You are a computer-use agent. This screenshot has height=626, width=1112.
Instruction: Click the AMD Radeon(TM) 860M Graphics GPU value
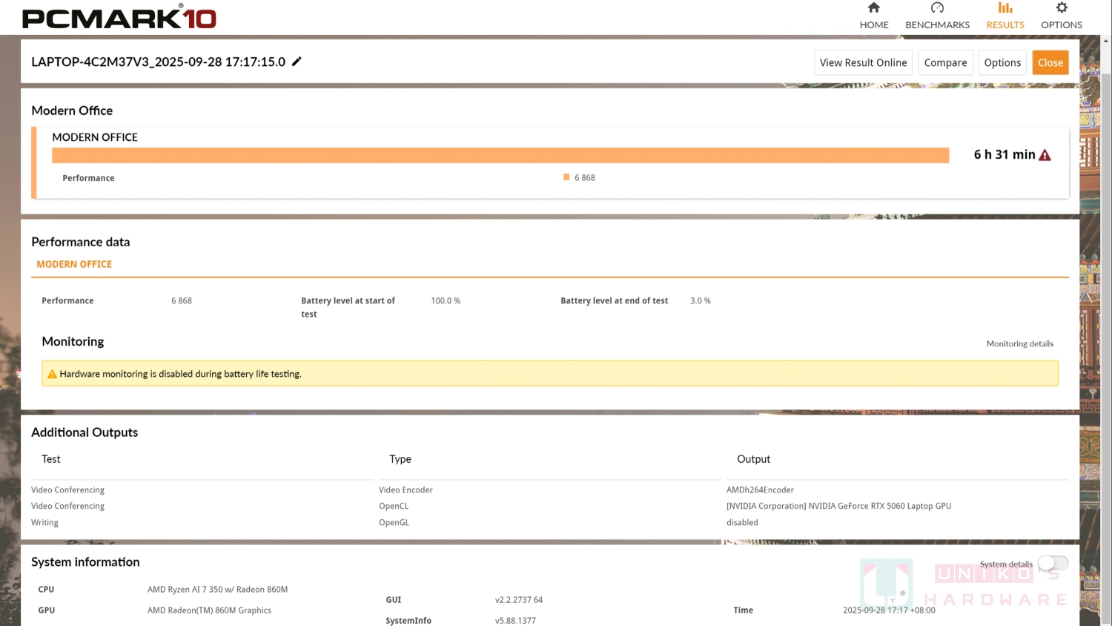click(x=209, y=610)
